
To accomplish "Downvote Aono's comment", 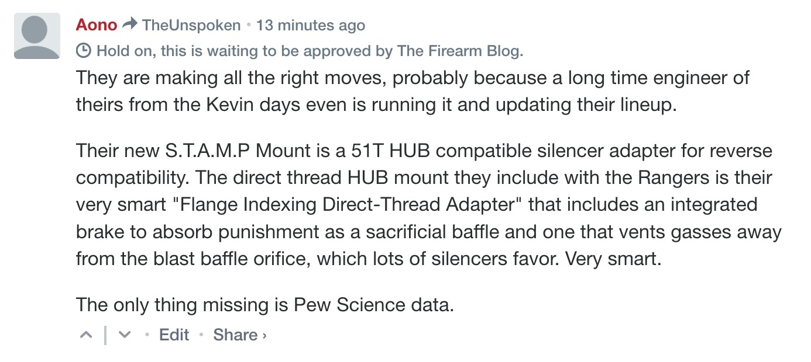I will click(x=125, y=335).
